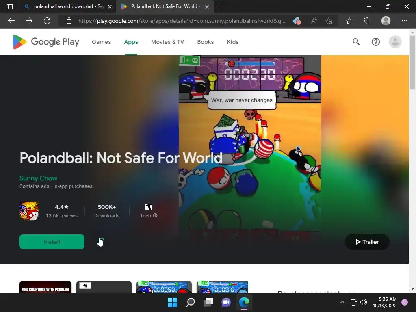The image size is (416, 312).
Task: Open Edge settings and more menu
Action: tap(404, 21)
